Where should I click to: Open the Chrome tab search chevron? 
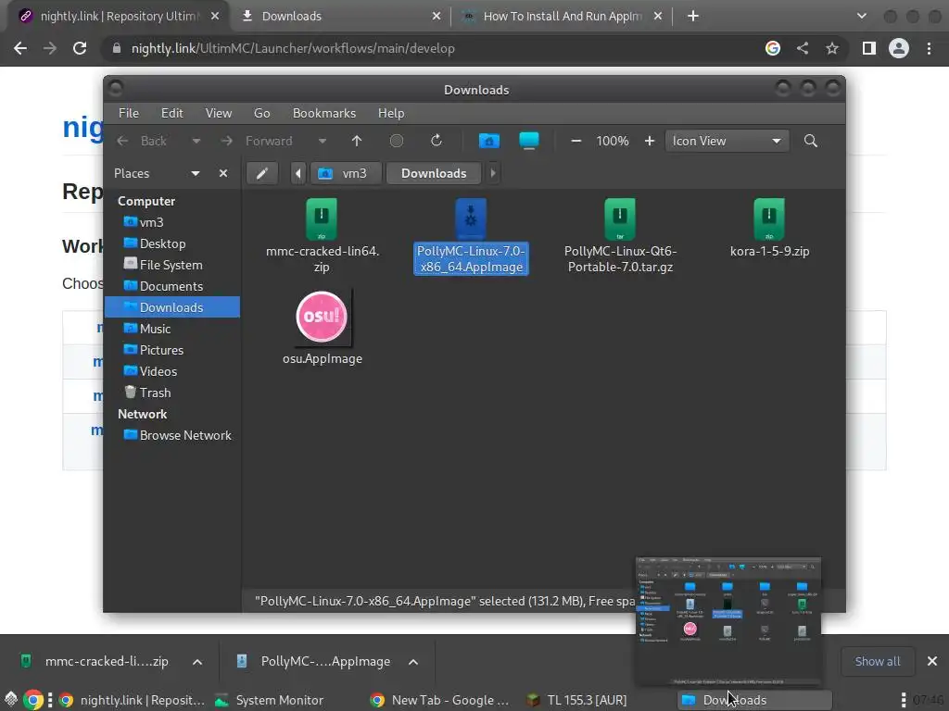point(862,17)
